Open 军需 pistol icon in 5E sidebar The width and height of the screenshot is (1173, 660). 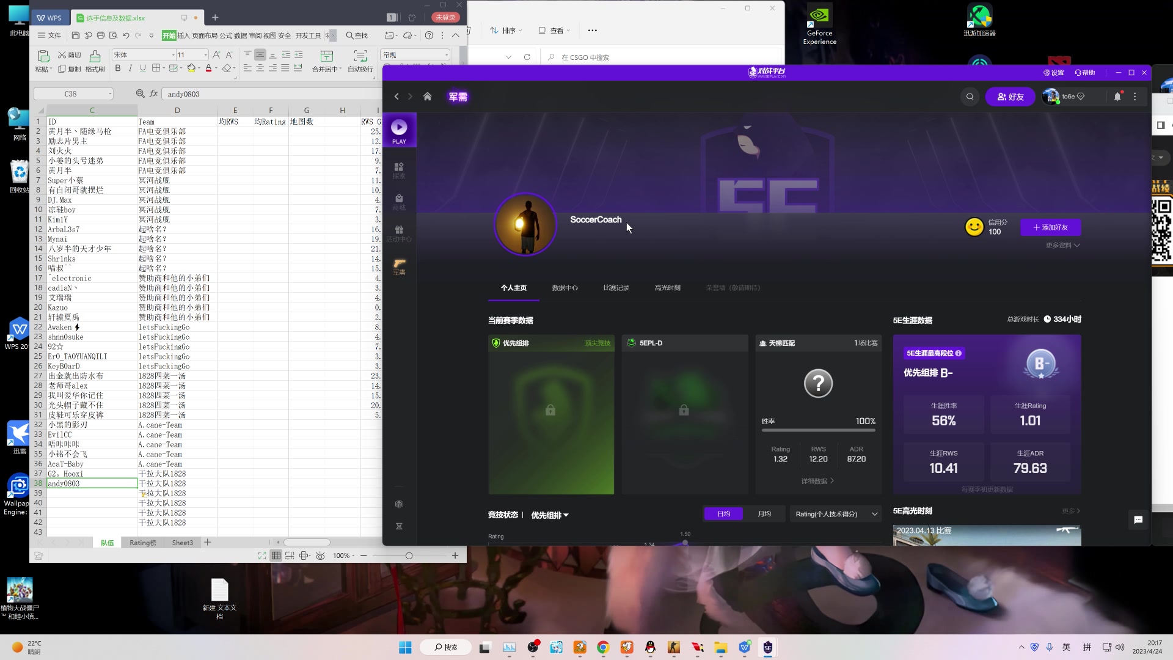coord(399,266)
